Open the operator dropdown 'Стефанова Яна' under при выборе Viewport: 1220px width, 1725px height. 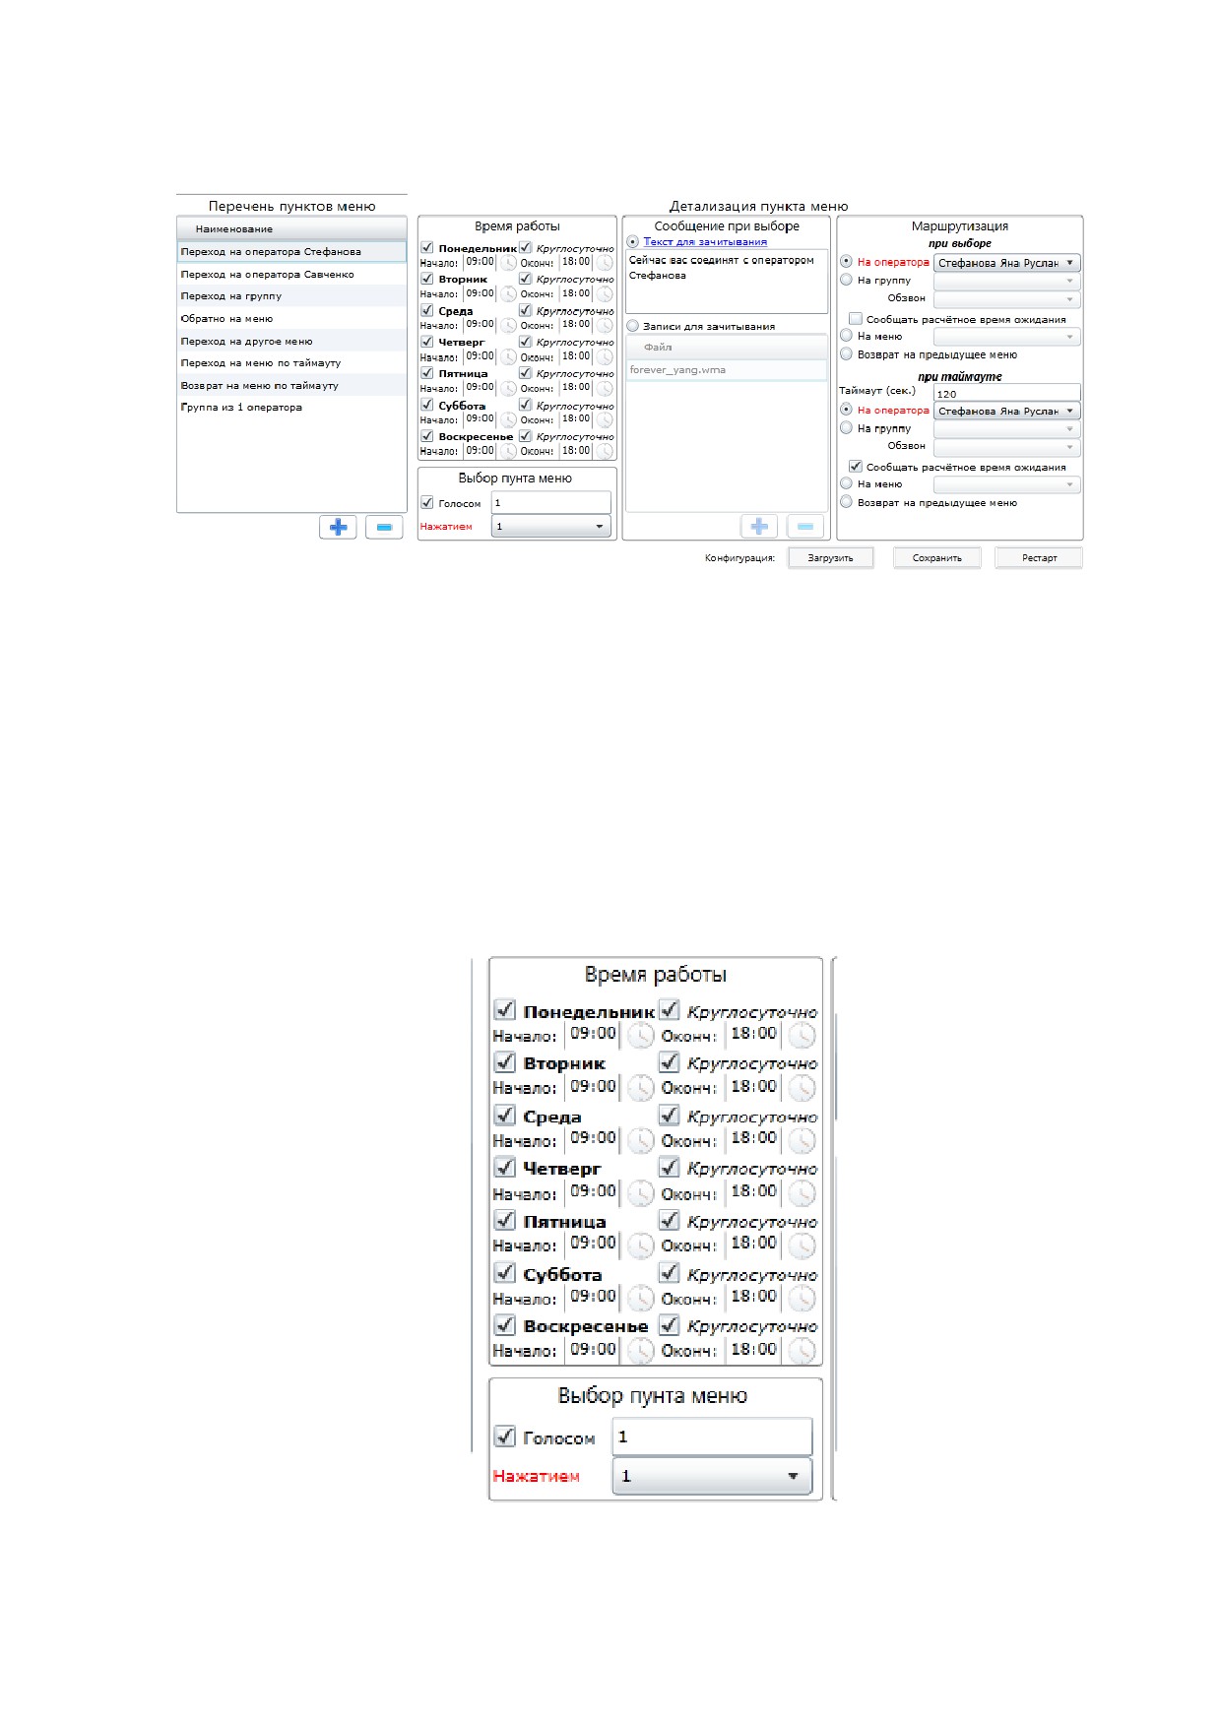click(1007, 263)
